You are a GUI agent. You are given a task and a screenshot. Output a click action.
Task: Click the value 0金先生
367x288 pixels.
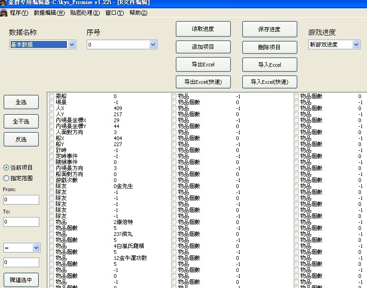point(123,186)
